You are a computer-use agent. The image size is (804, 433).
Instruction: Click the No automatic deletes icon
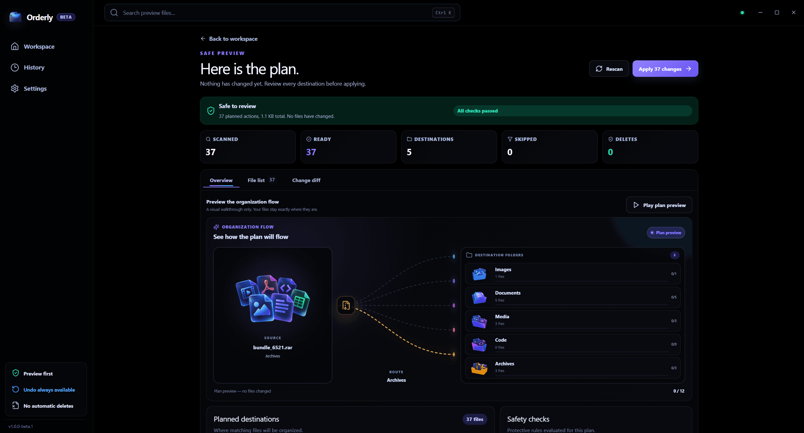[16, 406]
